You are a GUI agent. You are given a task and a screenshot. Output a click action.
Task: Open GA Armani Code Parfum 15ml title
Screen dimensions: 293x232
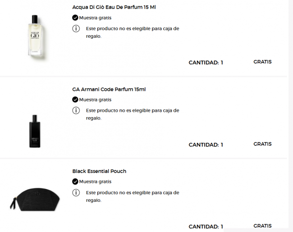[x=109, y=89]
